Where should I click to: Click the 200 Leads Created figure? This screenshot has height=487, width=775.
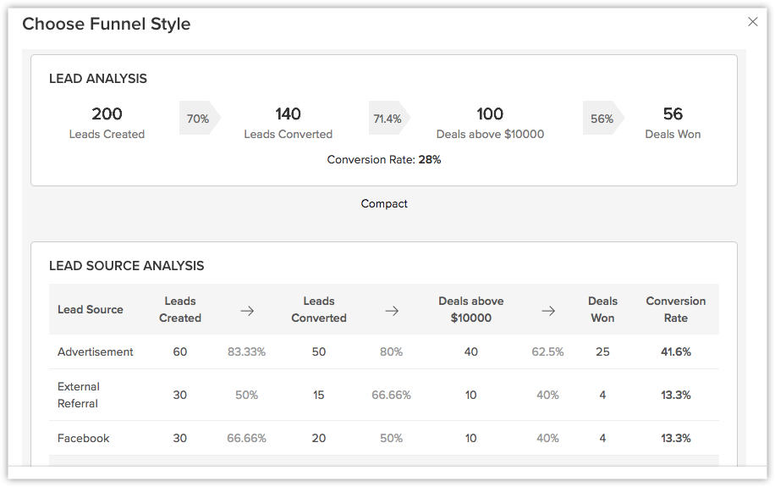click(107, 114)
